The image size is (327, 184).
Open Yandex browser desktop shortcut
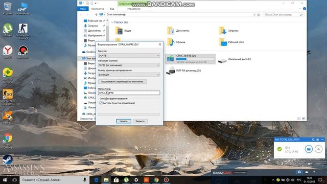tap(8, 52)
